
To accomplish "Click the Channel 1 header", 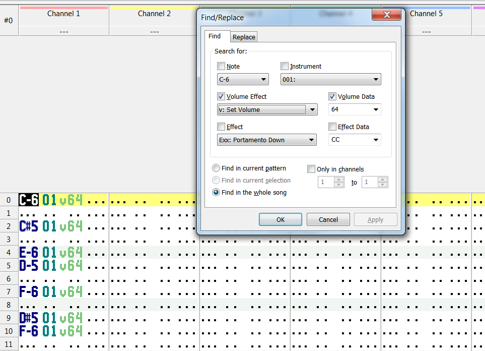I will pos(63,14).
